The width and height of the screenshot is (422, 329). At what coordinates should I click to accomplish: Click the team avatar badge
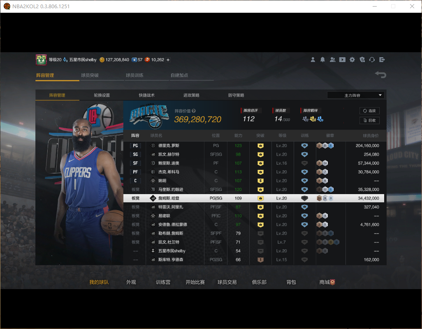(x=41, y=60)
